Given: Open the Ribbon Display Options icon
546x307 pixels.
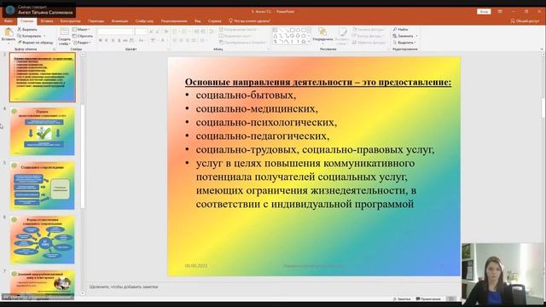Looking at the screenshot, I should tap(500, 11).
